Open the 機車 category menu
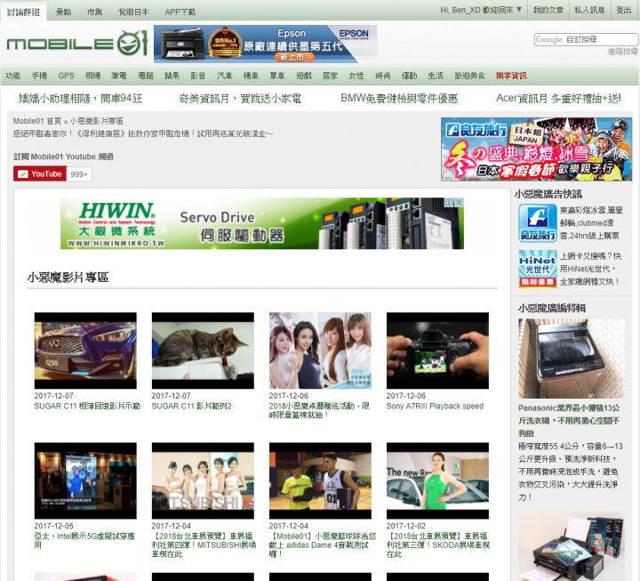Viewport: 640px width, 581px height. click(251, 76)
